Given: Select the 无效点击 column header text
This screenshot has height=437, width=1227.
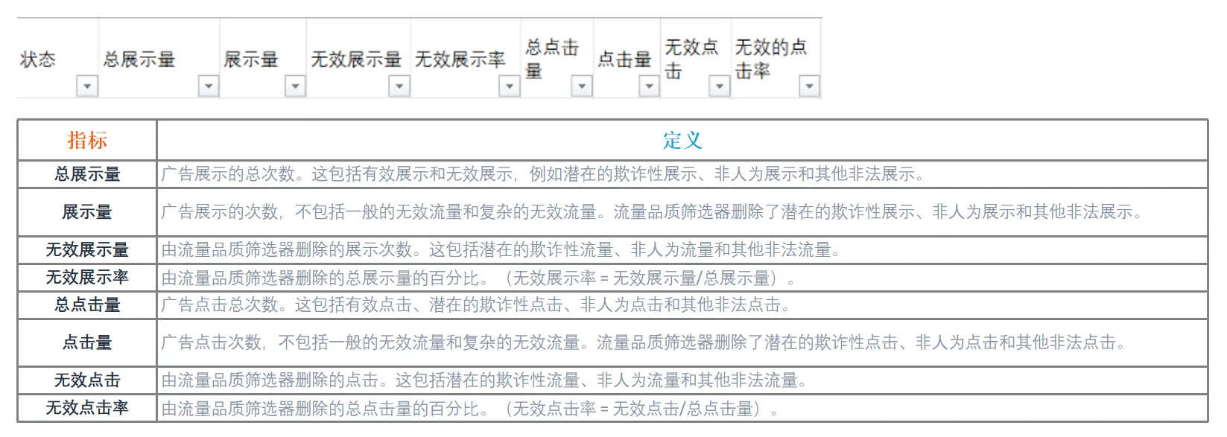Looking at the screenshot, I should tap(691, 59).
